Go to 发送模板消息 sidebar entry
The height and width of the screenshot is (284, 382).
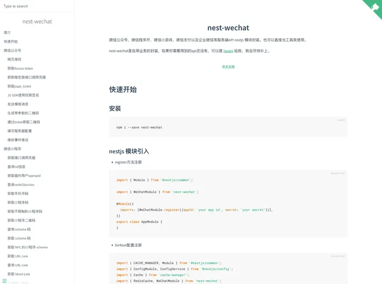click(x=18, y=104)
